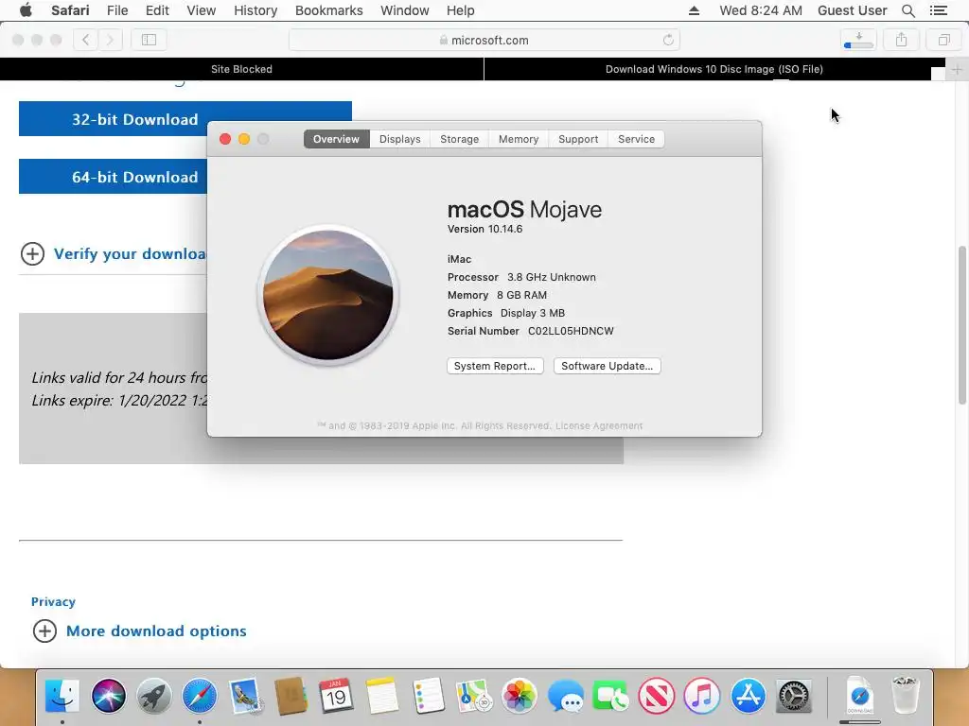The width and height of the screenshot is (969, 726).
Task: Add new tab plus button in Safari
Action: [x=957, y=69]
